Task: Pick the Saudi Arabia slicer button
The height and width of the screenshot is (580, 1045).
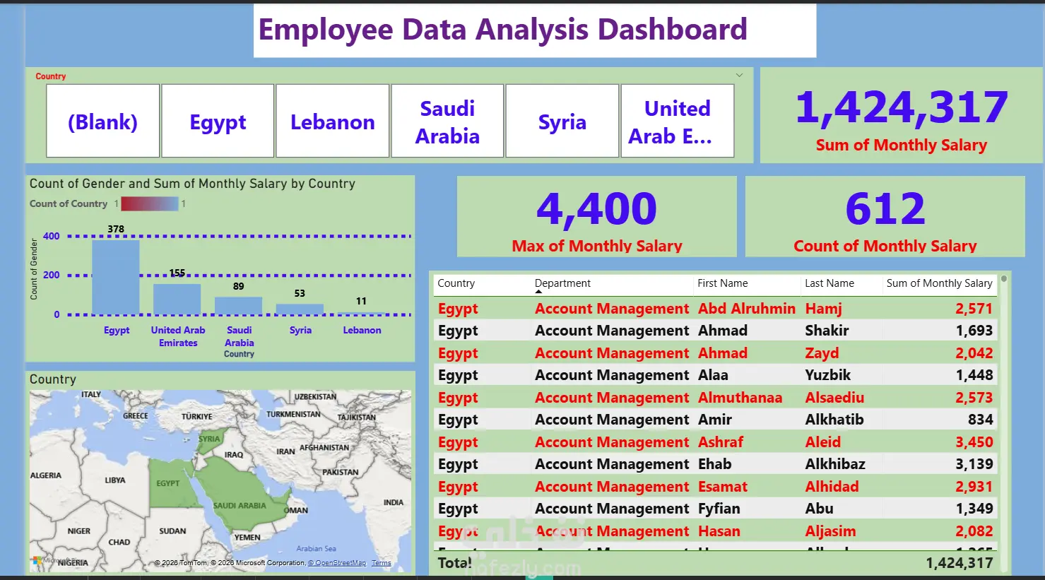Action: tap(447, 121)
